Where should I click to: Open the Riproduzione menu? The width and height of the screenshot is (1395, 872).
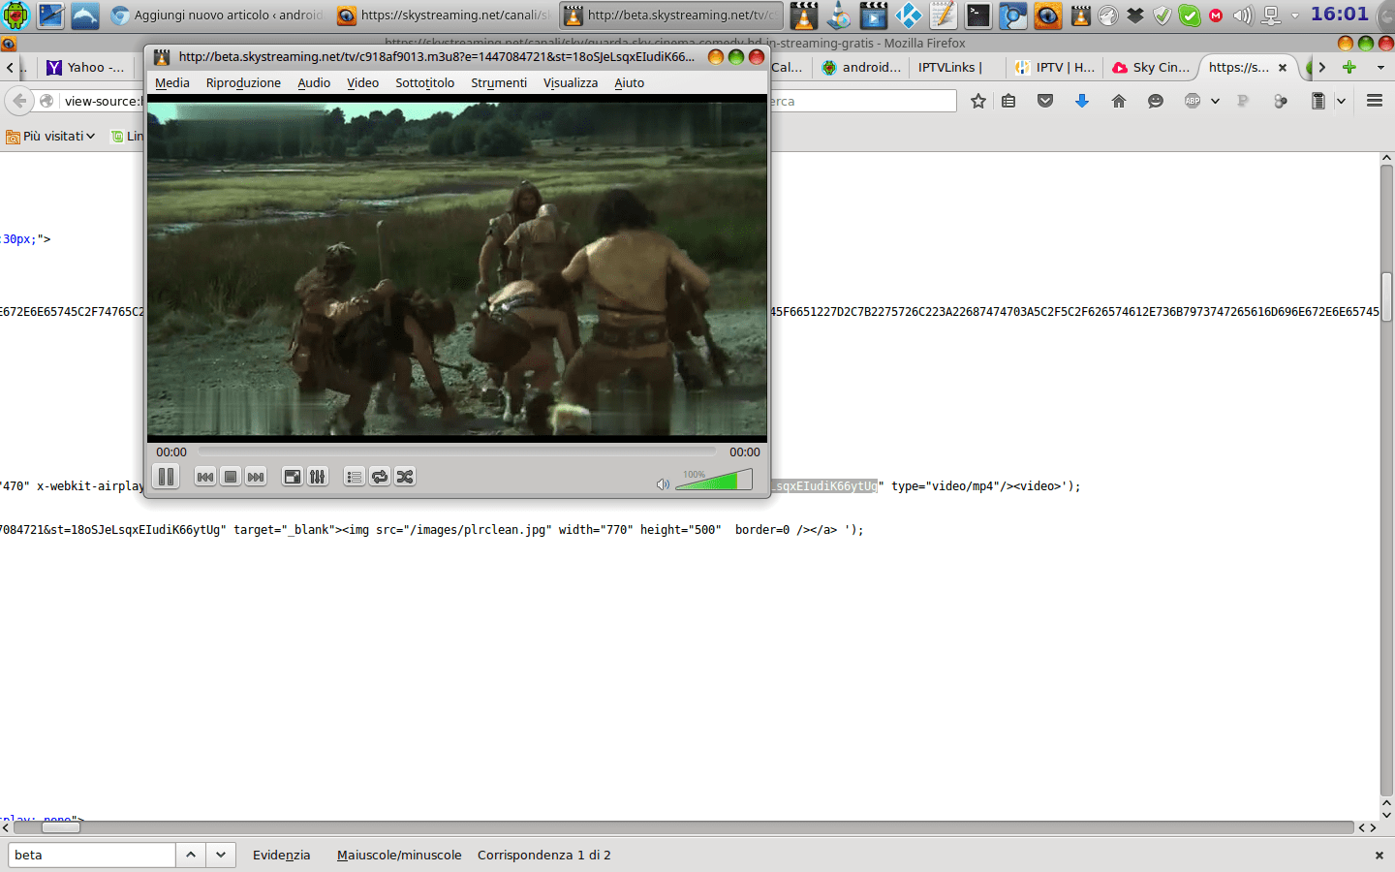coord(243,83)
